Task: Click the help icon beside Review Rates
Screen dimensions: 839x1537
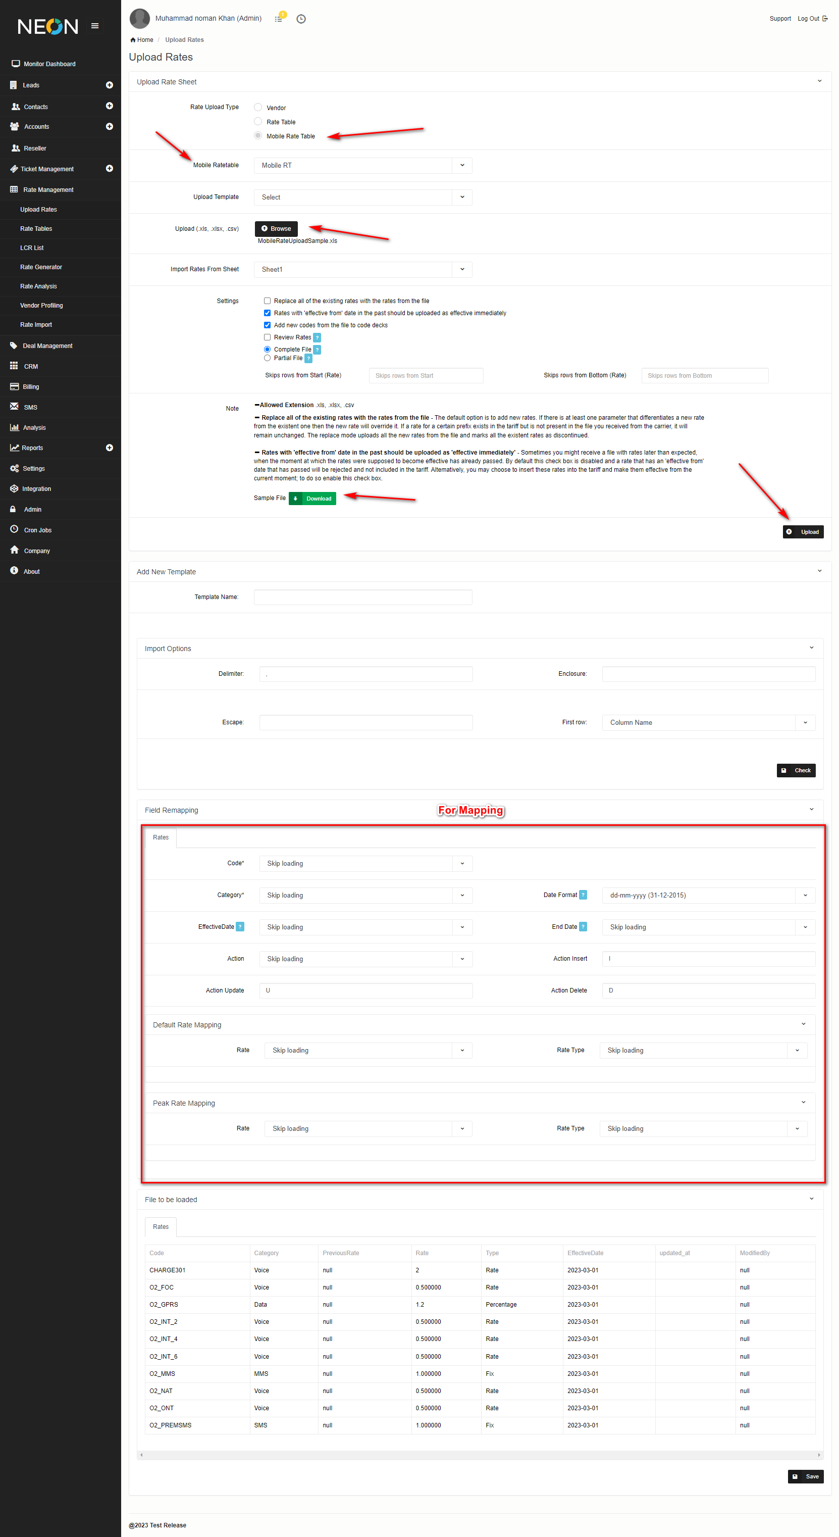Action: click(x=317, y=338)
